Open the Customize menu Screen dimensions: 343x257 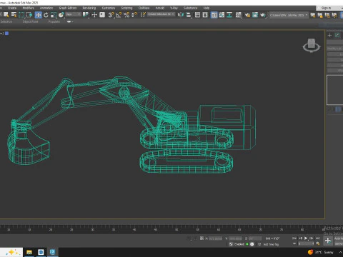(109, 8)
